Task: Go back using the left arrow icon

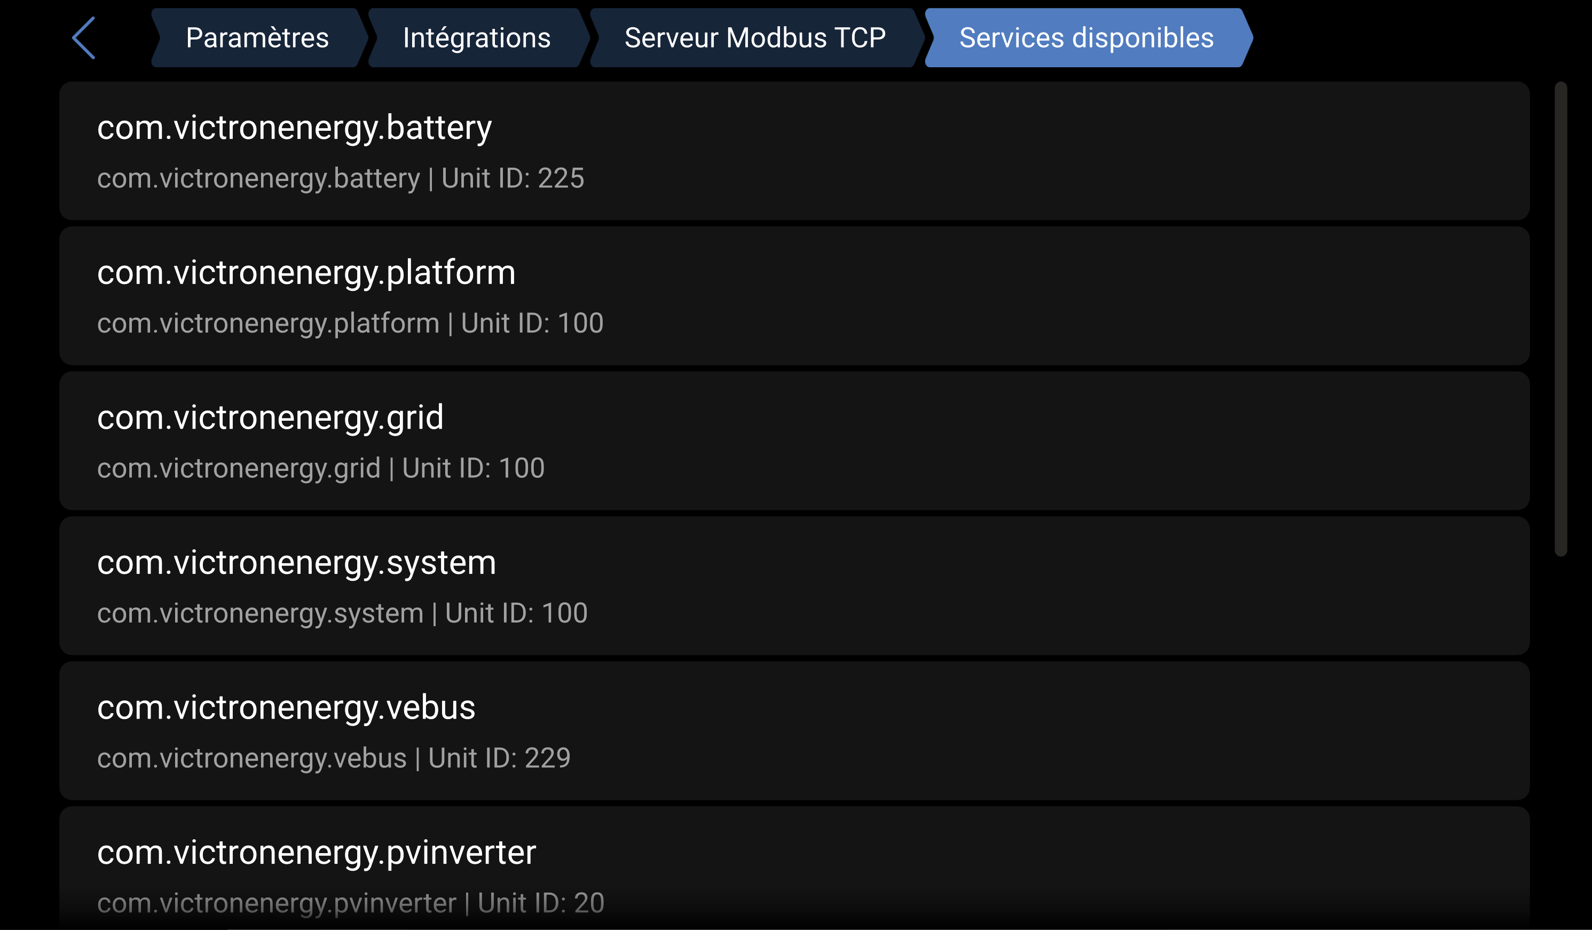Action: click(x=84, y=38)
